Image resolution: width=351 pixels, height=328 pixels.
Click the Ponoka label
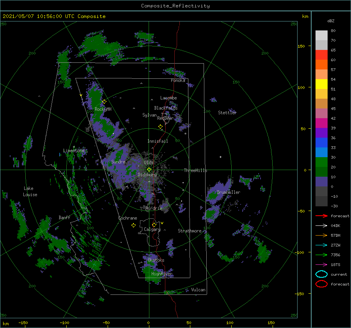click(x=178, y=80)
